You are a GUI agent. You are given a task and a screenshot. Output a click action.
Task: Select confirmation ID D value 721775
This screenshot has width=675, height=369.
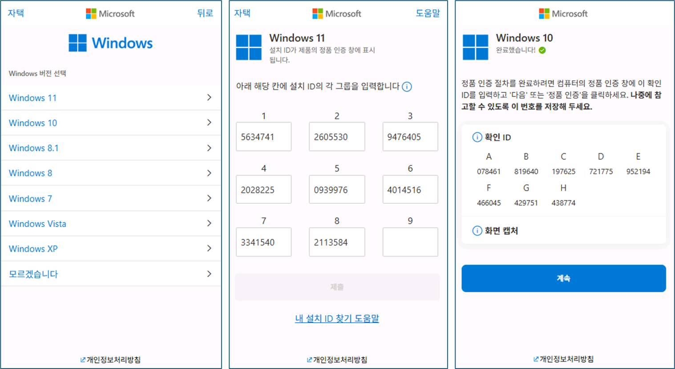click(x=601, y=171)
